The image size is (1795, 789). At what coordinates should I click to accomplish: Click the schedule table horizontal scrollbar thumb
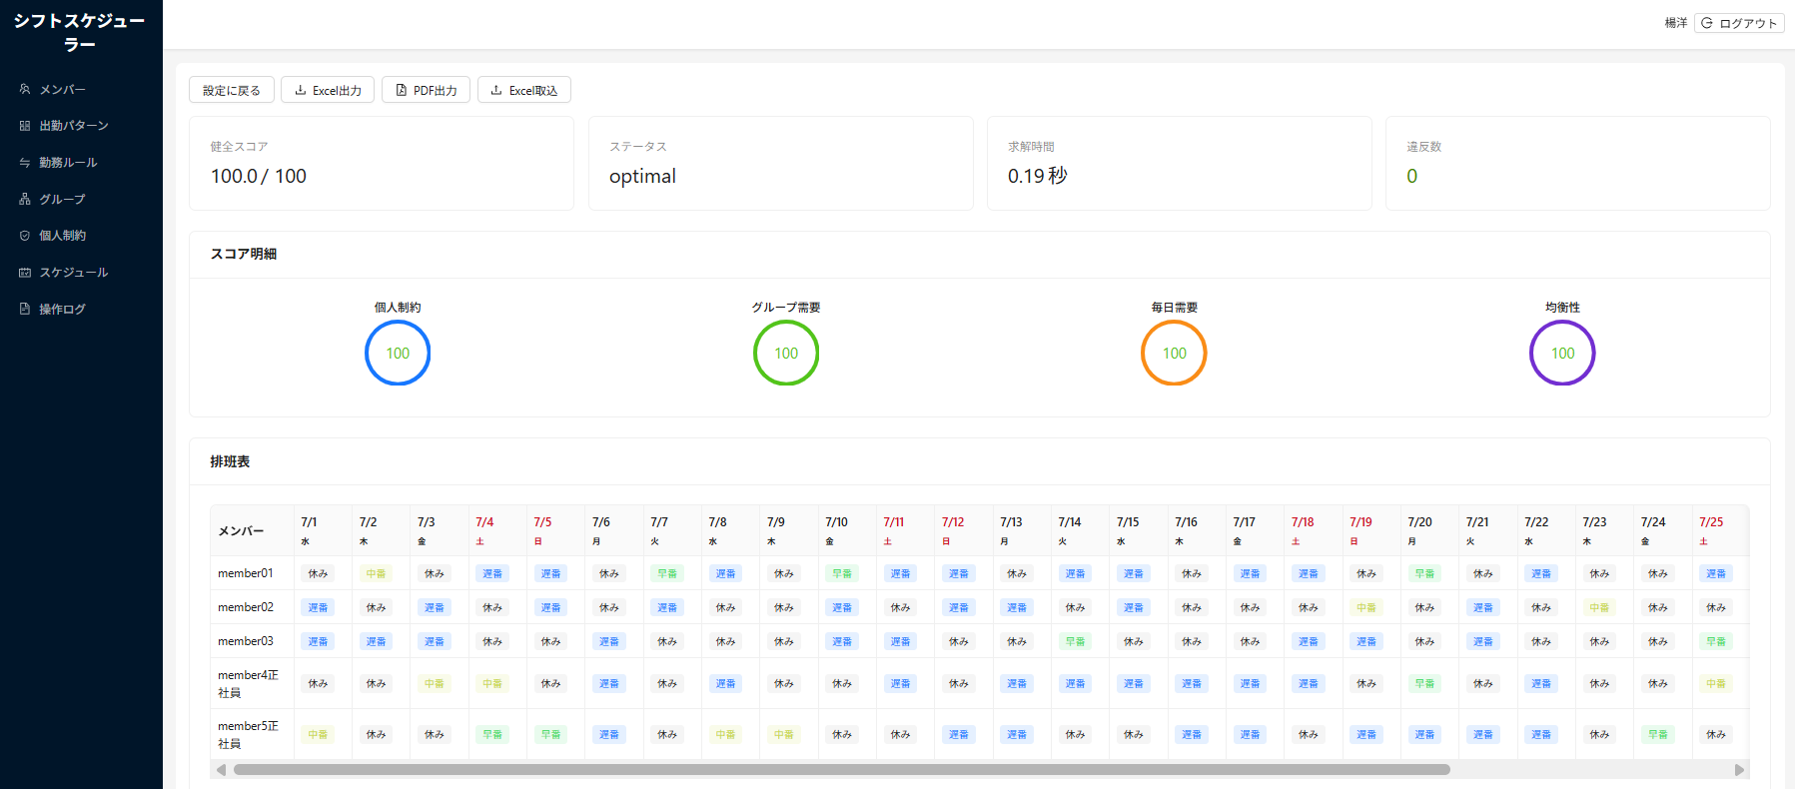tap(841, 769)
